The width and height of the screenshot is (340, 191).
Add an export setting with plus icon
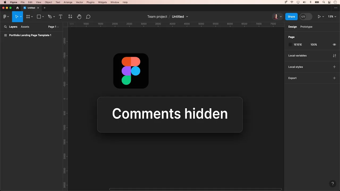(x=334, y=78)
